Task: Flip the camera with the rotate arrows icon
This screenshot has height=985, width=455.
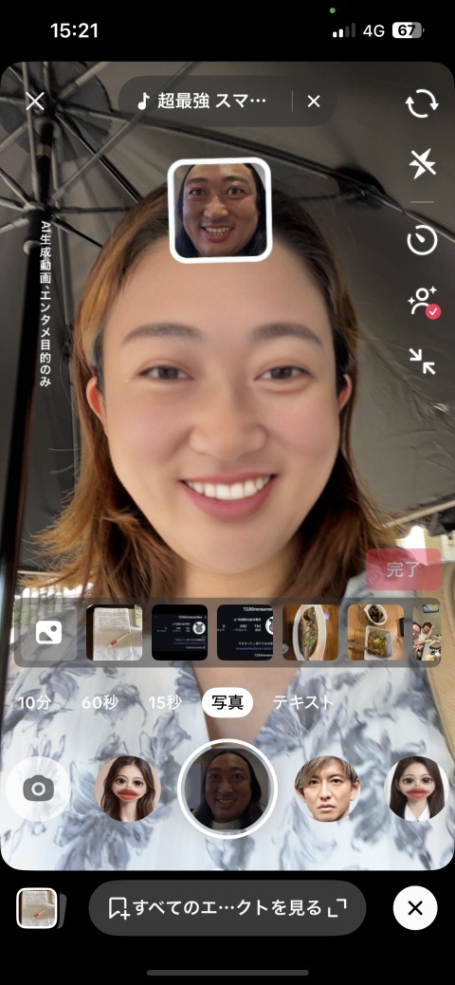Action: pos(422,104)
